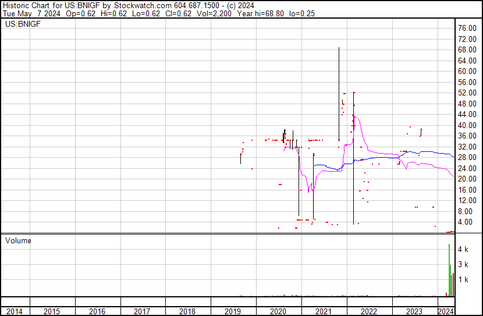Select the 2020 year on timeline
The width and height of the screenshot is (483, 316).
click(279, 311)
